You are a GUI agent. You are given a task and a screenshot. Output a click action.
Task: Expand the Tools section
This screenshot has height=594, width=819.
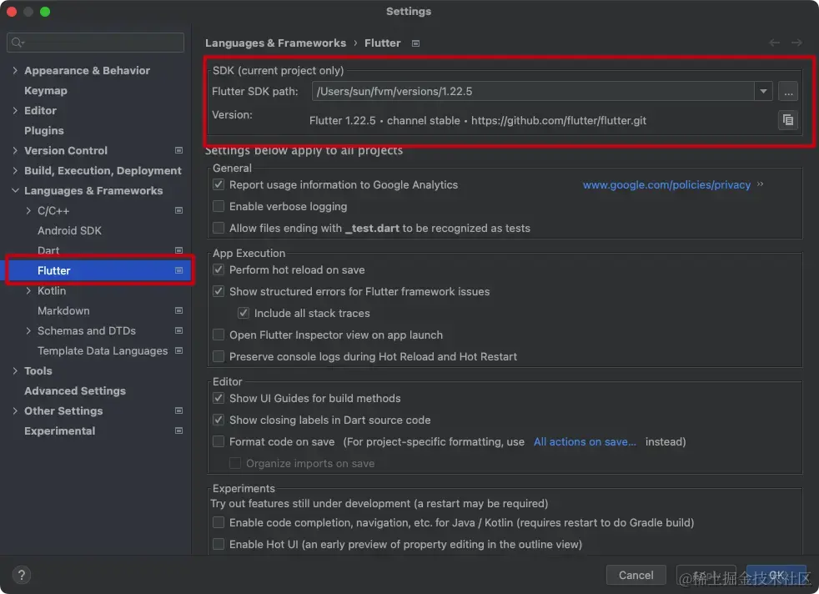[x=15, y=371]
